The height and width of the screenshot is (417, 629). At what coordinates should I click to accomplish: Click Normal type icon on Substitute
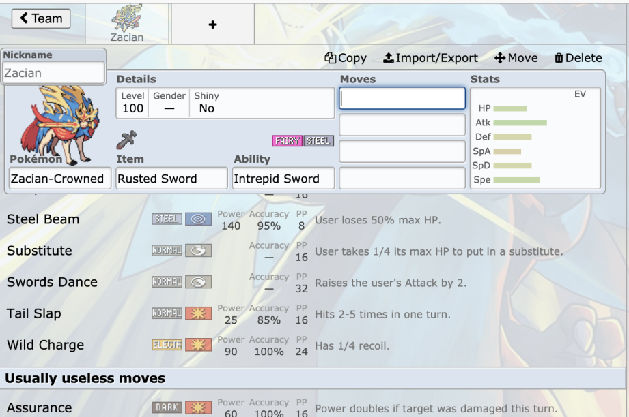click(167, 251)
